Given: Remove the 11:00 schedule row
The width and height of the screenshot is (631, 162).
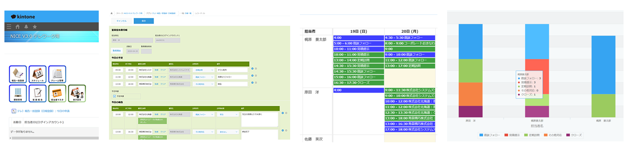Looking at the screenshot, I should pos(256,76).
